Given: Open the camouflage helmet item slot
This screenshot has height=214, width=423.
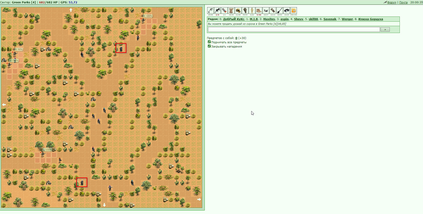Looking at the screenshot, I should coord(238,11).
